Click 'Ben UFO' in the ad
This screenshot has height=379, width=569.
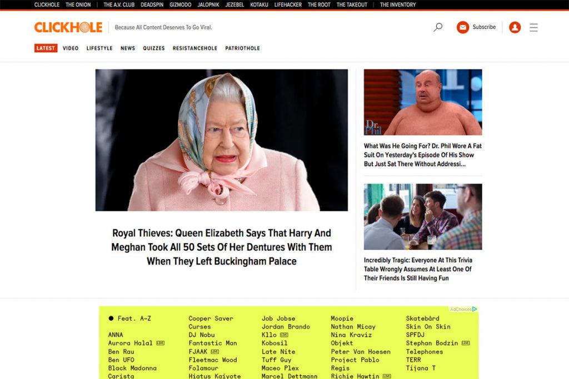point(121,360)
